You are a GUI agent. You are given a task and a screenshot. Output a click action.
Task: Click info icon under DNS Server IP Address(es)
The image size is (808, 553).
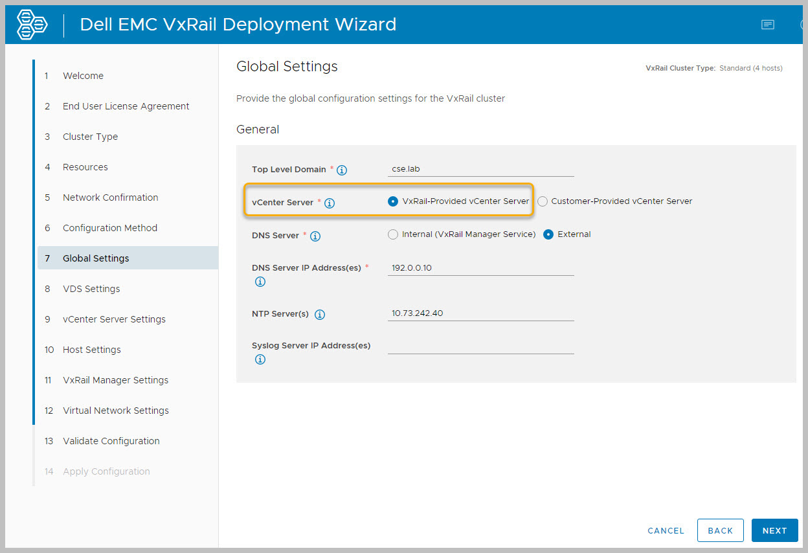(260, 282)
